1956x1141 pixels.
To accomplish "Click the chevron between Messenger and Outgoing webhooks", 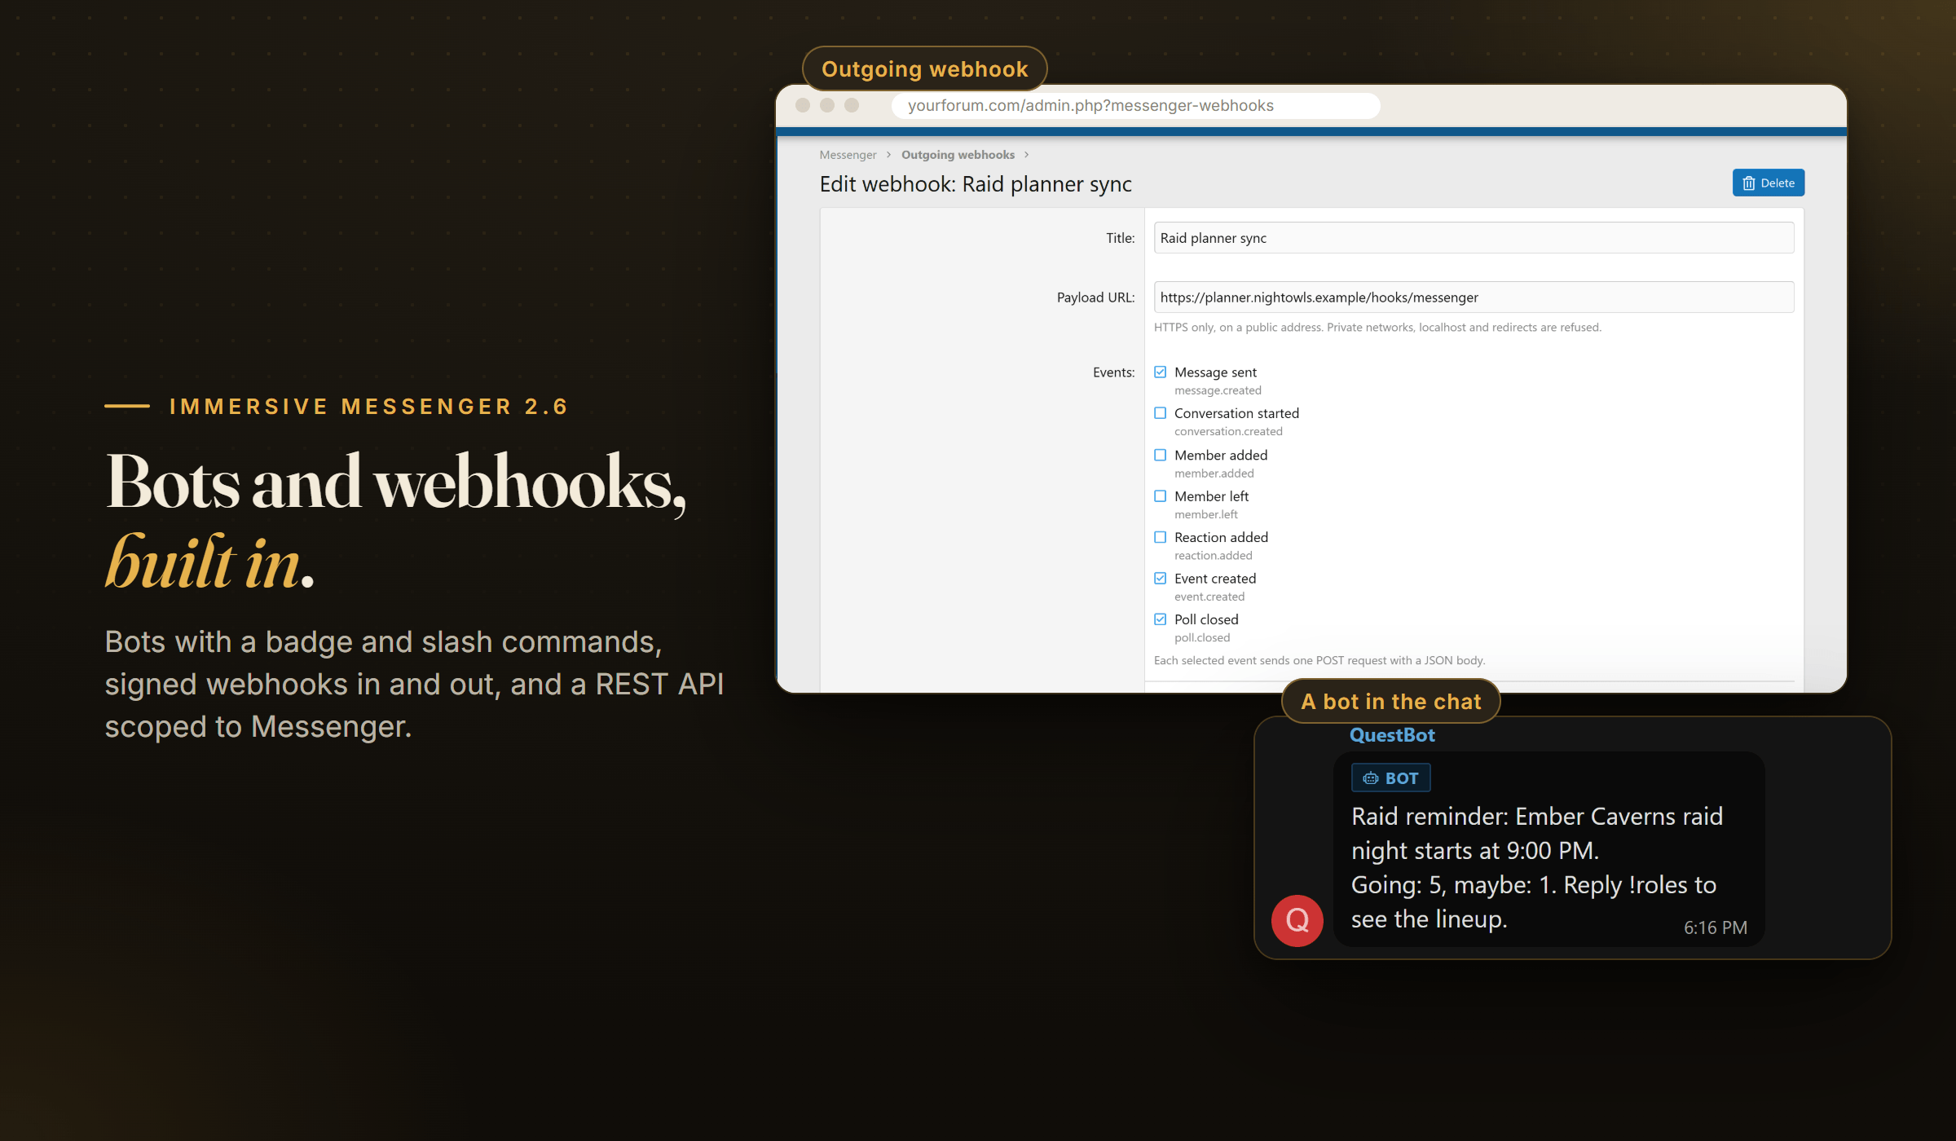I will 888,155.
